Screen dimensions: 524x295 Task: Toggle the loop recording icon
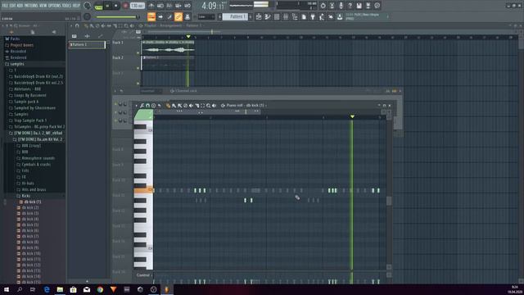click(x=187, y=6)
